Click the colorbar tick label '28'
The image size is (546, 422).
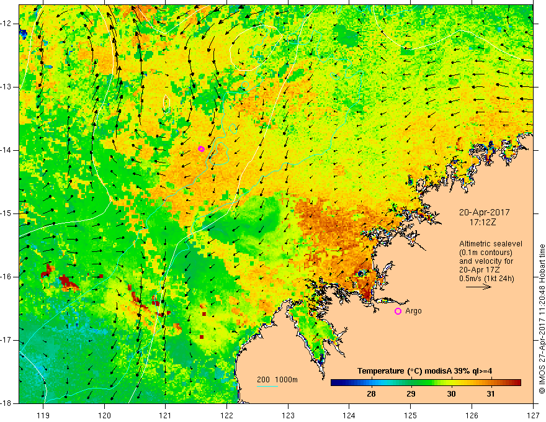pyautogui.click(x=371, y=394)
